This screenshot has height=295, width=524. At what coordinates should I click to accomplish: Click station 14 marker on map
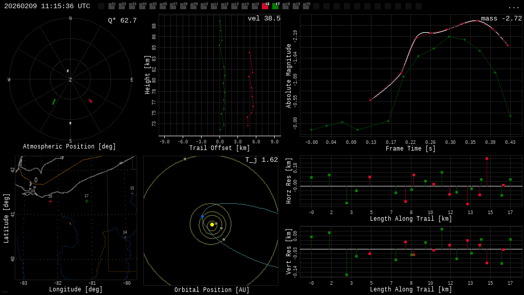click(x=125, y=237)
